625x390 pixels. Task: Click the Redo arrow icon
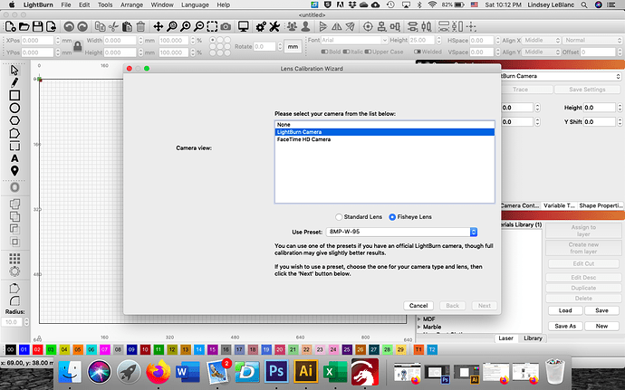tap(82, 26)
